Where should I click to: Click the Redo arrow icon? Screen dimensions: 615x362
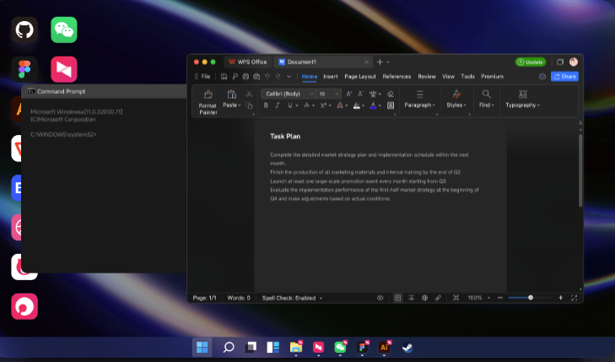(x=278, y=77)
